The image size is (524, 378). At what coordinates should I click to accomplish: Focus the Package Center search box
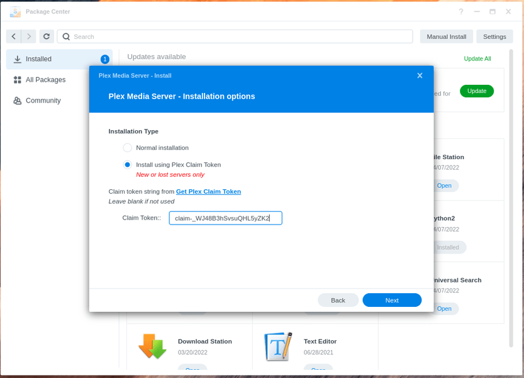[235, 36]
